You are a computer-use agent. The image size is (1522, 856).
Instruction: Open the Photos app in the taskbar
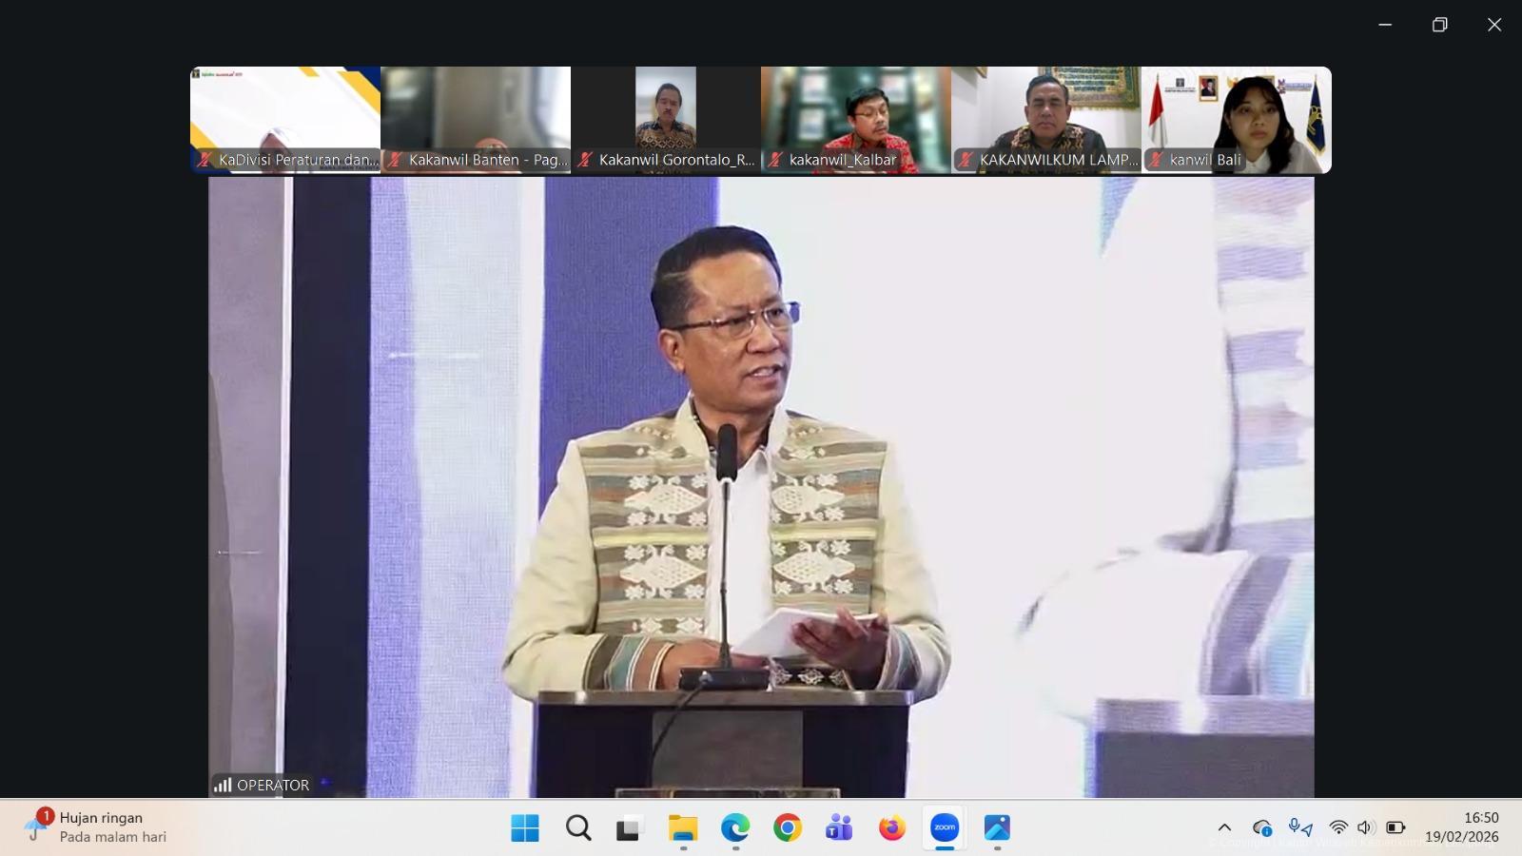coord(997,828)
